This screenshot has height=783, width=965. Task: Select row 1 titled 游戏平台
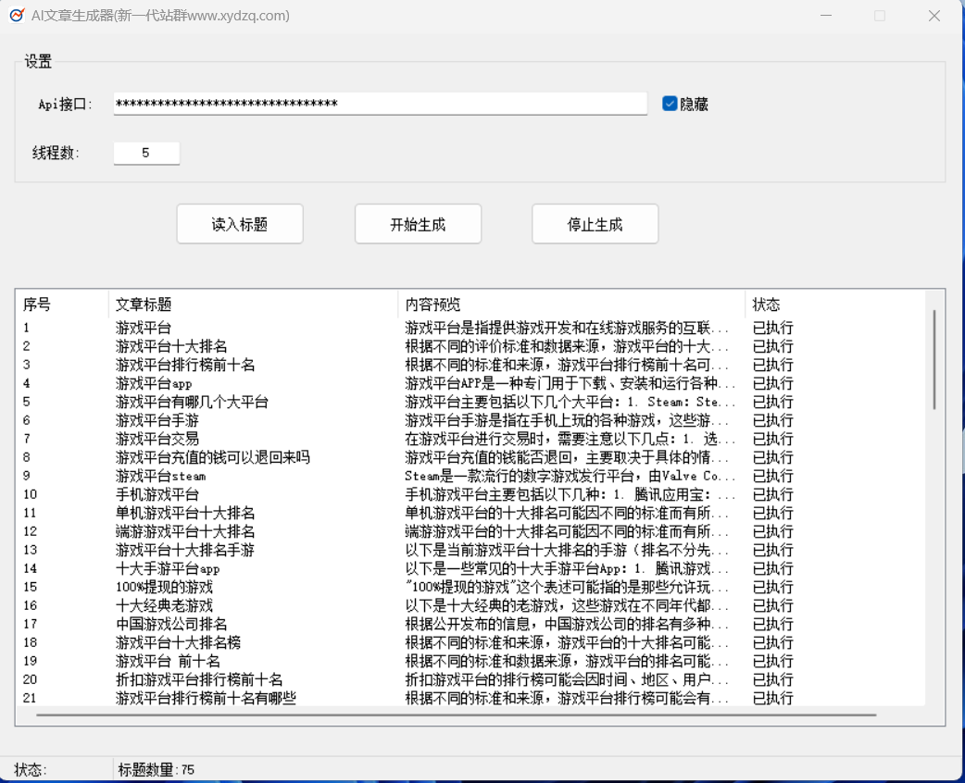tap(144, 328)
